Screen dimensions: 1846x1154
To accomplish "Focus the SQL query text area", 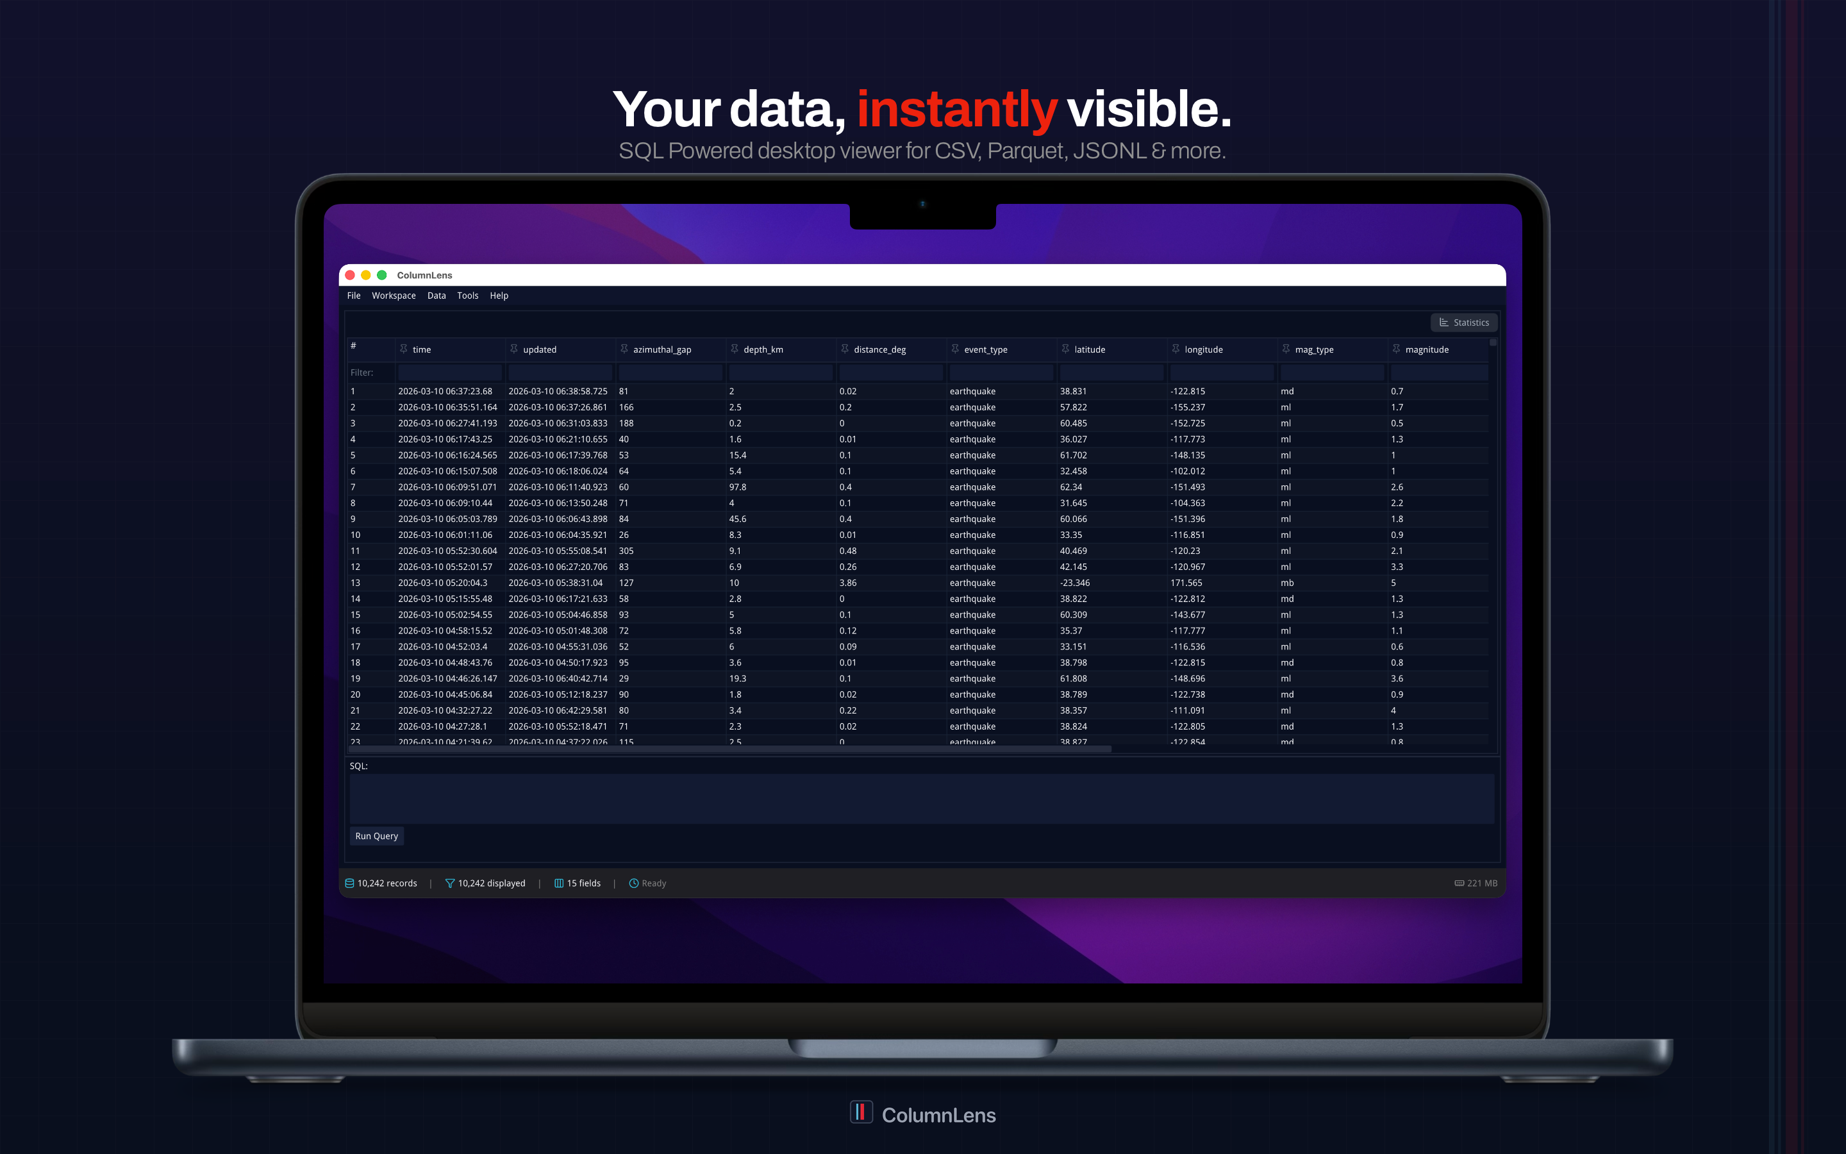I will [x=922, y=798].
